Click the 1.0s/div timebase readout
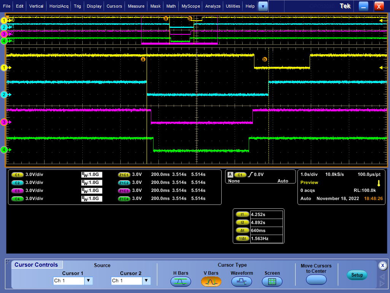Image resolution: width=390 pixels, height=293 pixels. pos(309,174)
